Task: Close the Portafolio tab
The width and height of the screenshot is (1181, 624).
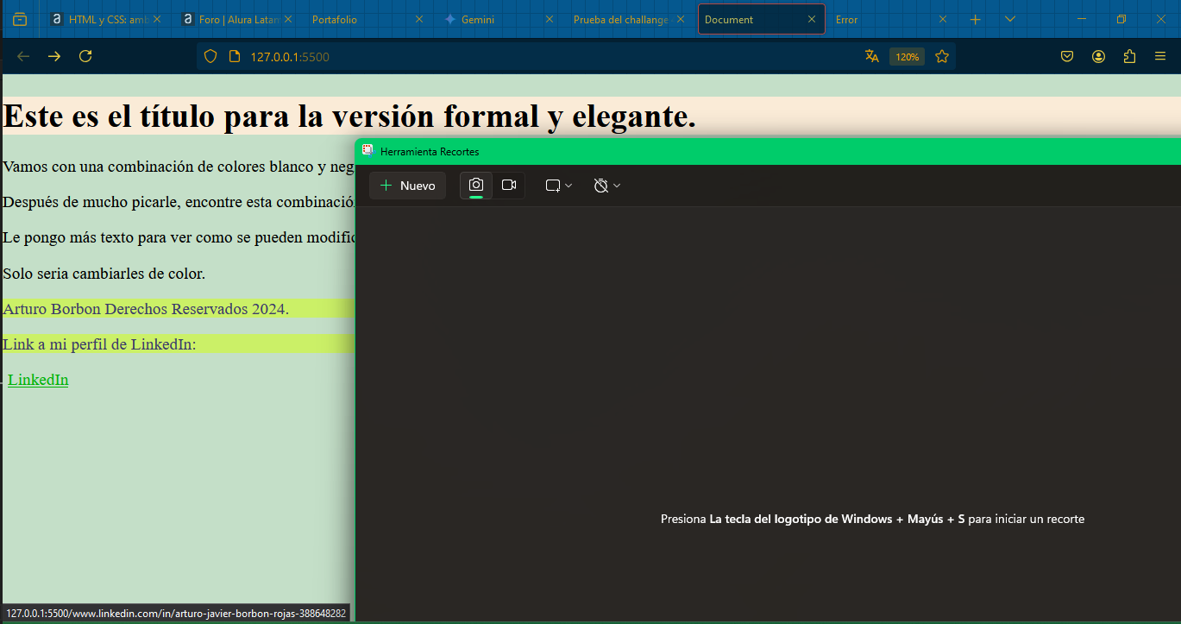Action: coord(419,19)
